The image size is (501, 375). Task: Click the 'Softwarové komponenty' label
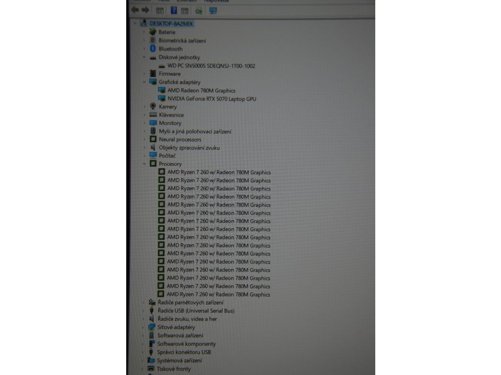(x=186, y=344)
